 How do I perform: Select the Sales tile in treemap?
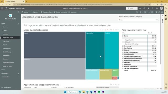55,45
